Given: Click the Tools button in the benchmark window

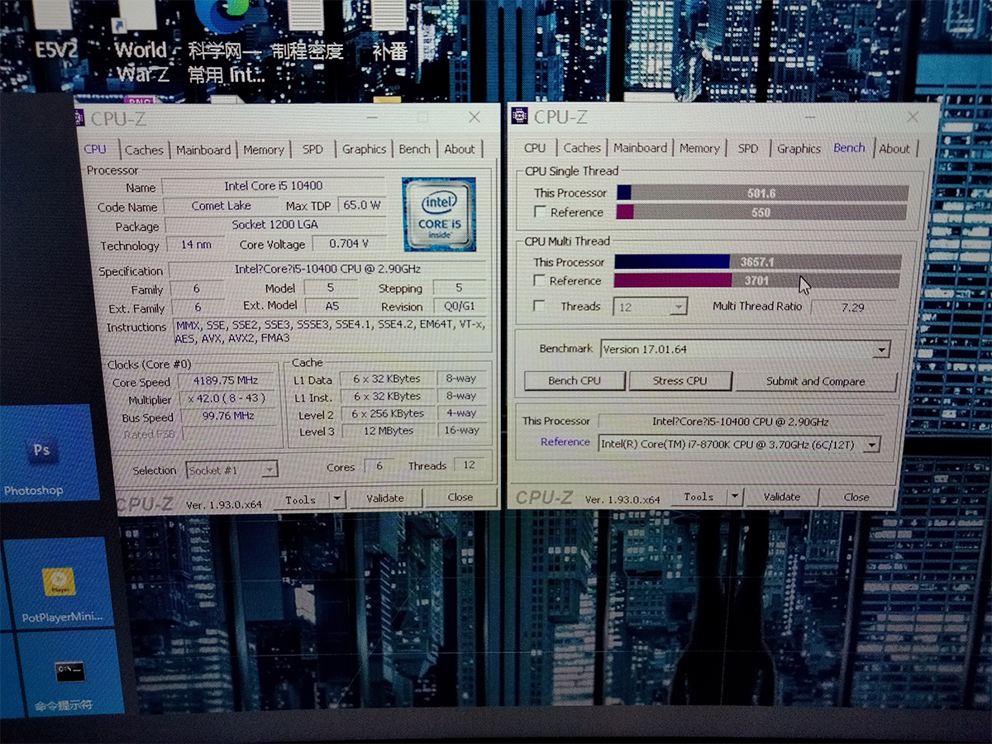Looking at the screenshot, I should (699, 497).
